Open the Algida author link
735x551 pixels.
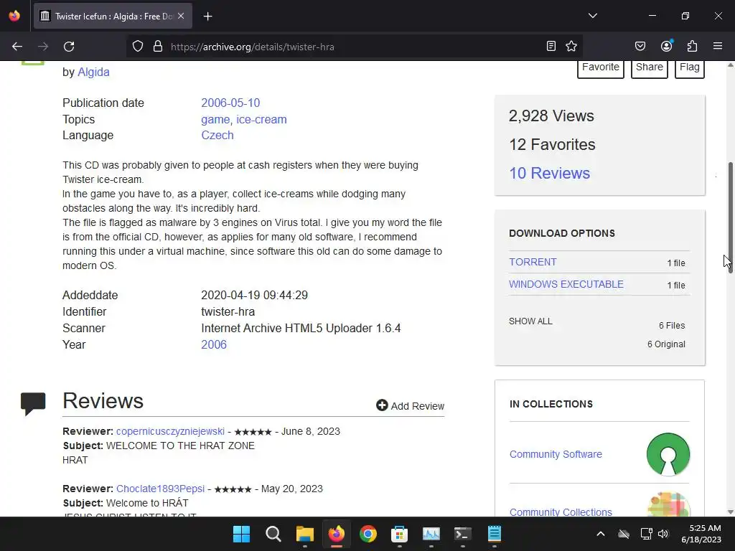pyautogui.click(x=93, y=72)
